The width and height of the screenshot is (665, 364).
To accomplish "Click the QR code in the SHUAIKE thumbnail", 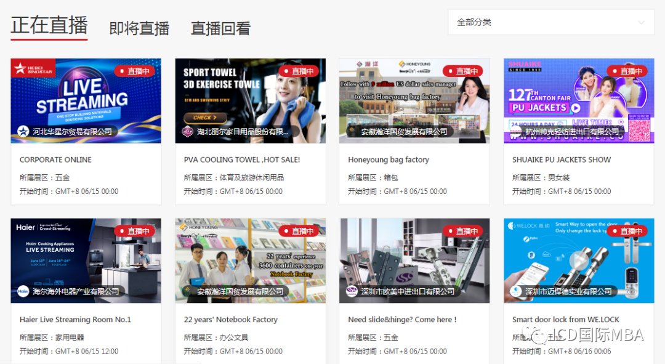I will tap(639, 131).
